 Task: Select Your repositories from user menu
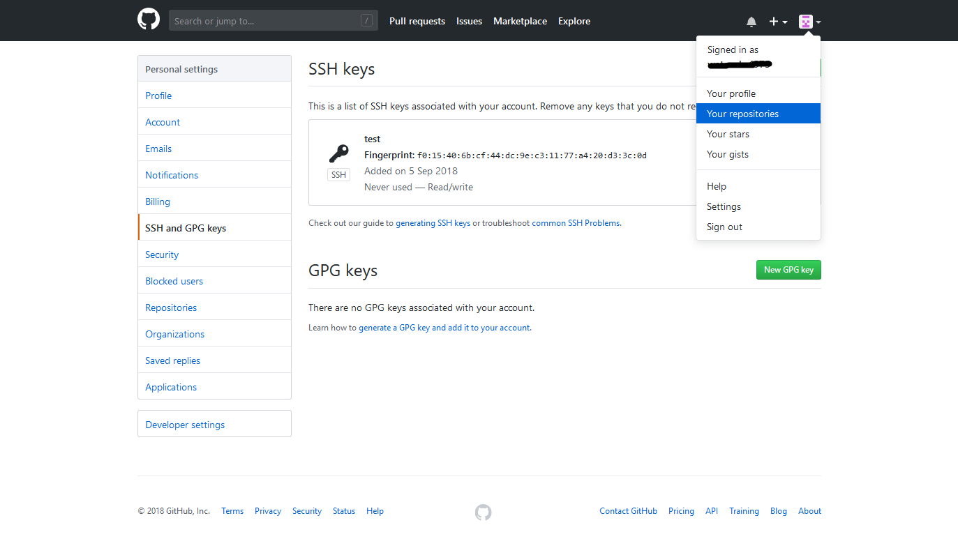click(742, 114)
